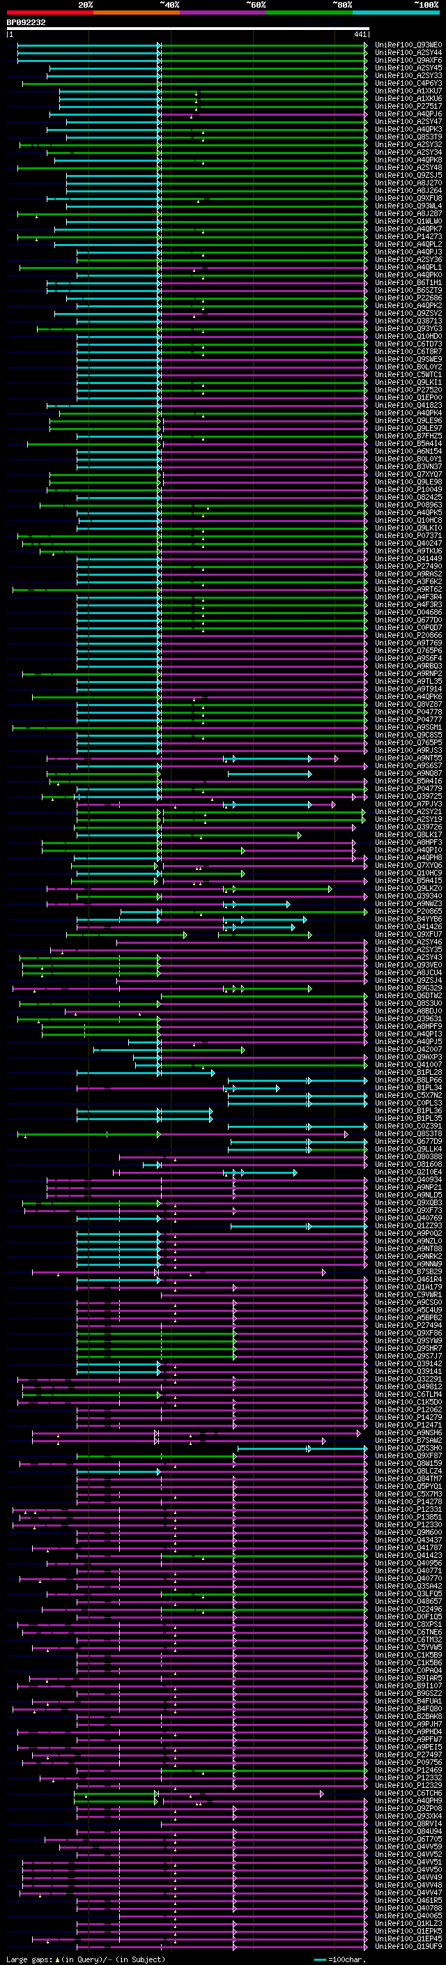Select label UniRef100_Q7XYQ7

tap(408, 475)
